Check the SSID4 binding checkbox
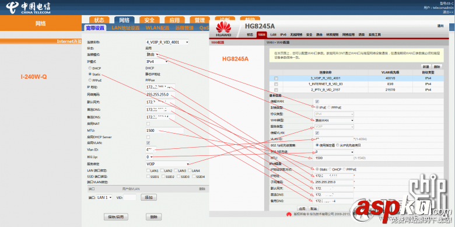Viewport: 455px width, 227px height. [194, 176]
